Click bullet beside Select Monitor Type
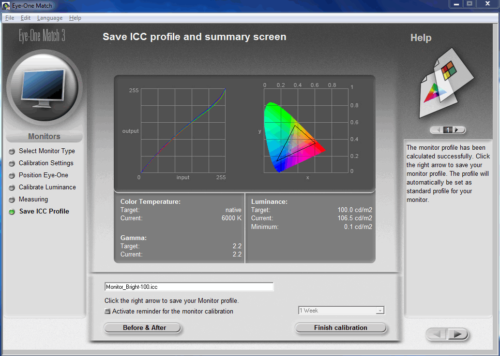Viewport: 500px width, 356px height. [x=12, y=152]
